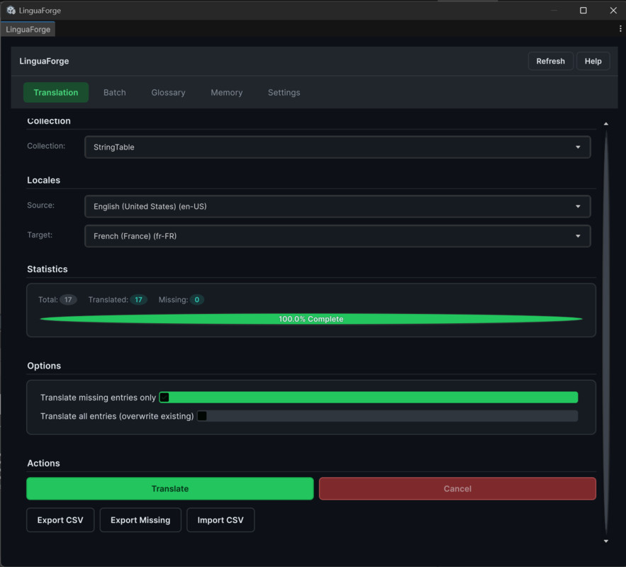Switch to the Memory tab
Viewport: 626px width, 567px height.
[226, 92]
